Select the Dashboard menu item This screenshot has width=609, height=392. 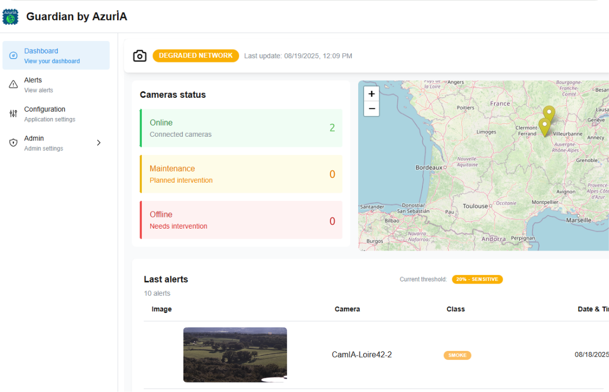pos(56,56)
